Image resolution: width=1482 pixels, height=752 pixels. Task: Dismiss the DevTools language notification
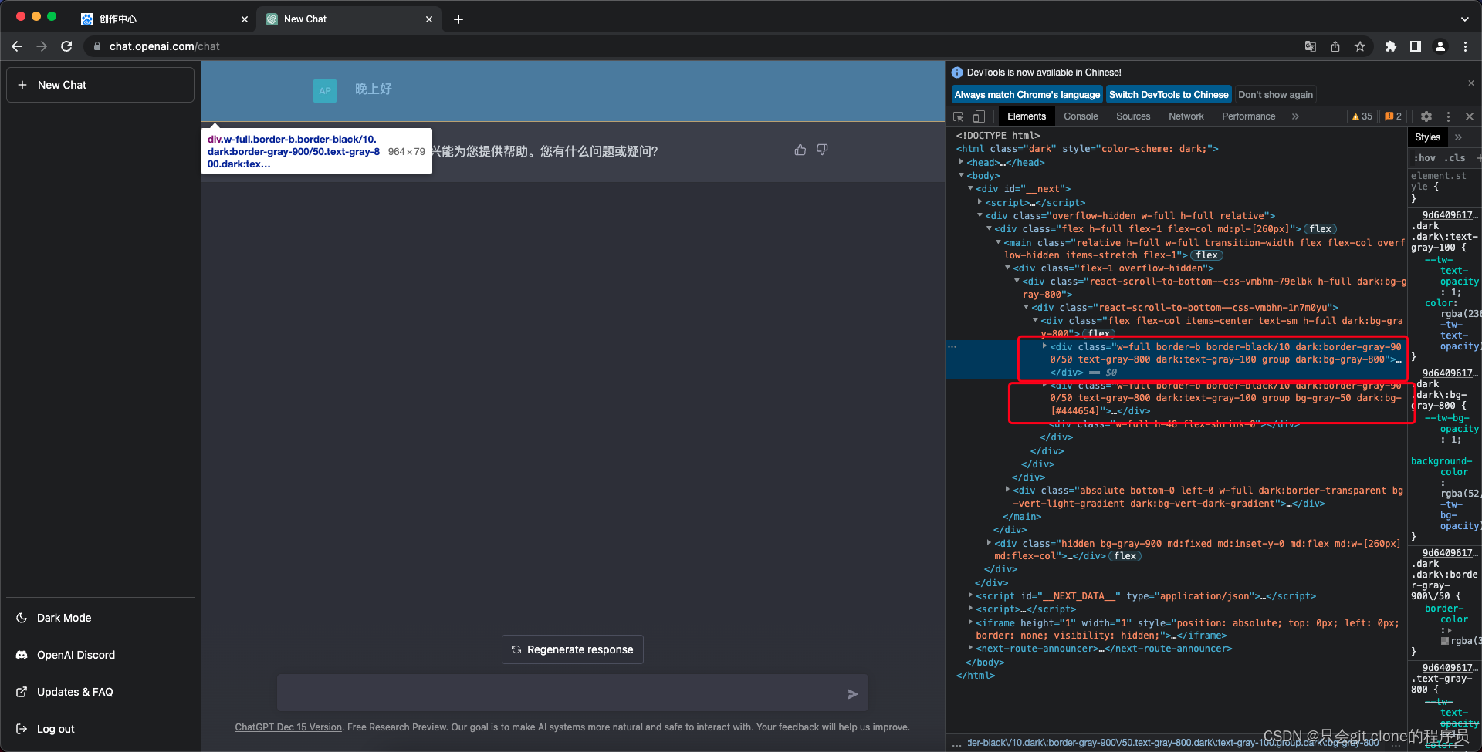[1470, 83]
